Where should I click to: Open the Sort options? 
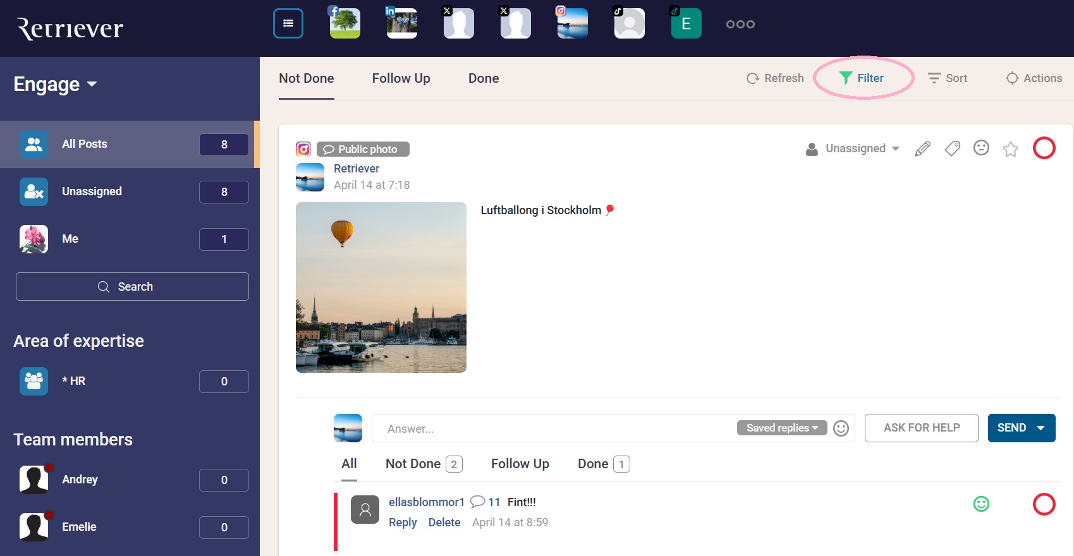(948, 78)
